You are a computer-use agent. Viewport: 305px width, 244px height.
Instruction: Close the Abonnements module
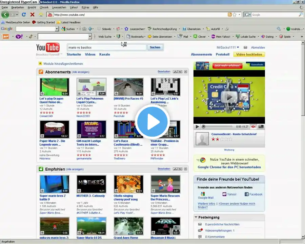point(186,72)
